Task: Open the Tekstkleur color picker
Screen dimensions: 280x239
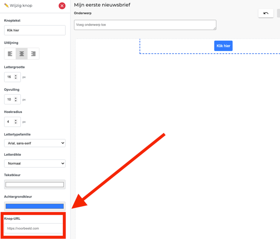Action: [35, 185]
